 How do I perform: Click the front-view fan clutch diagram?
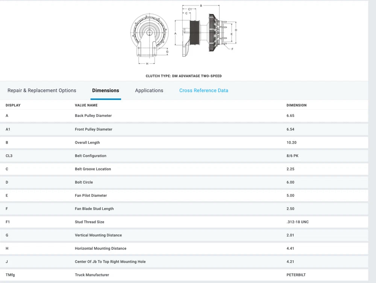(x=149, y=38)
